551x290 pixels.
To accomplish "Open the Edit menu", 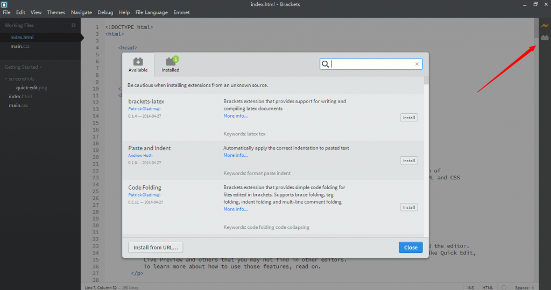I will (20, 12).
